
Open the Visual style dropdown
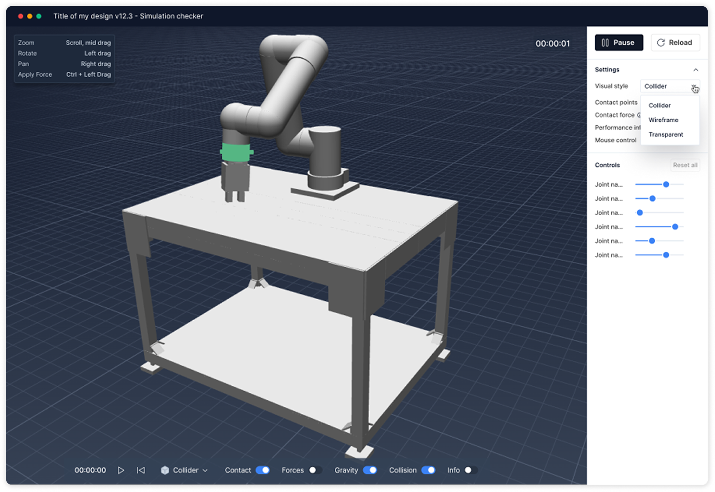pos(669,86)
